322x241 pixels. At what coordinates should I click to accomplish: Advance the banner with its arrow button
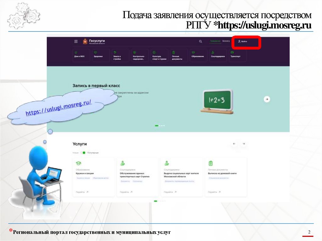[x=267, y=99]
